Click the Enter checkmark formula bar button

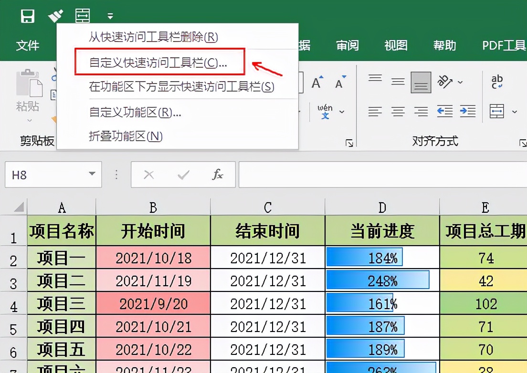pyautogui.click(x=183, y=175)
